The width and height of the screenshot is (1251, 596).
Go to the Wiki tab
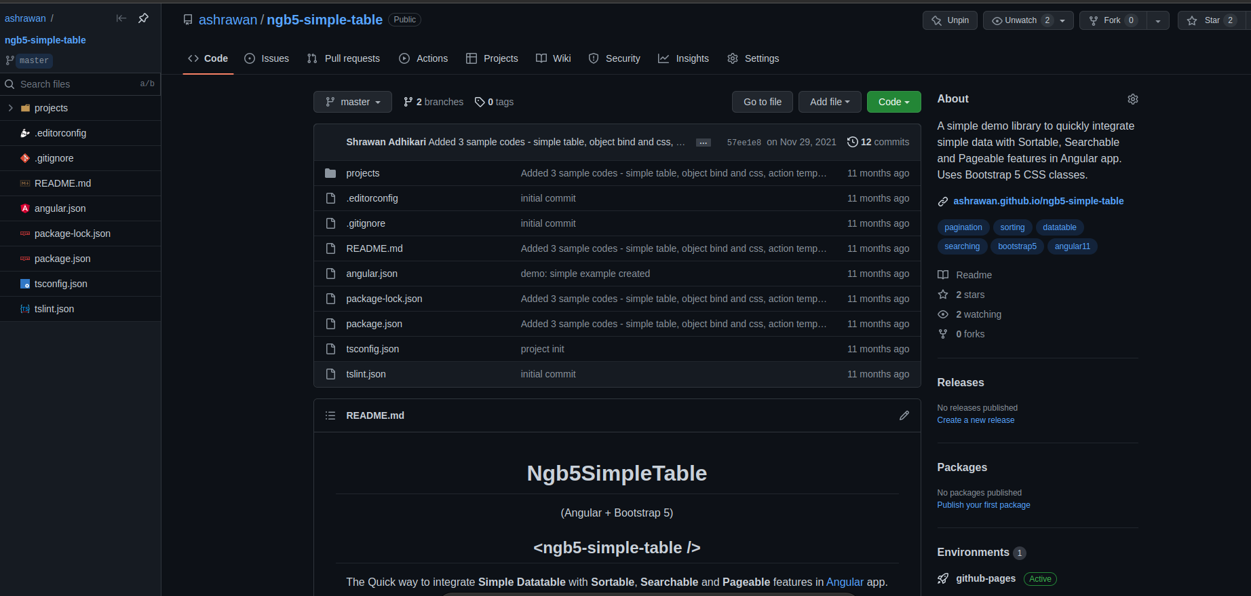[x=554, y=58]
